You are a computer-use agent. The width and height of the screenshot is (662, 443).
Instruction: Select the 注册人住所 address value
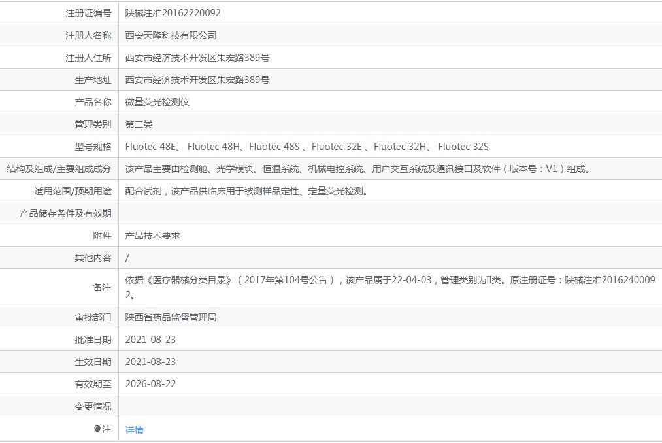[x=192, y=57]
